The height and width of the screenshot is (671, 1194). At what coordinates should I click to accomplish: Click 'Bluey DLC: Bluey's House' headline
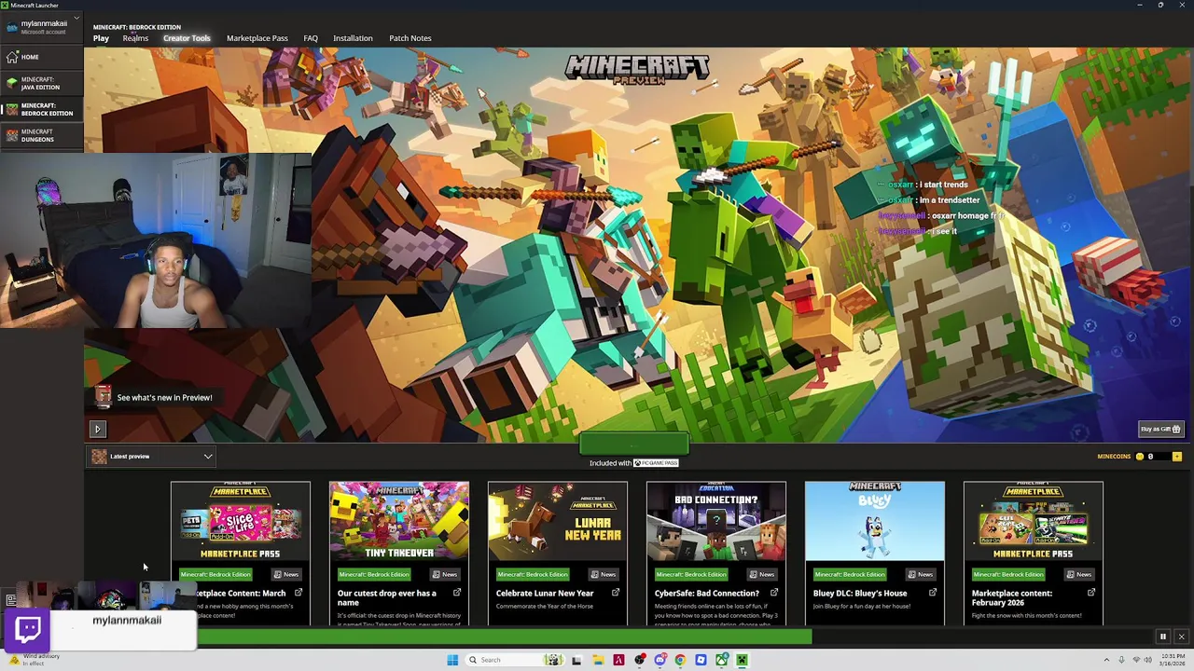click(x=860, y=593)
